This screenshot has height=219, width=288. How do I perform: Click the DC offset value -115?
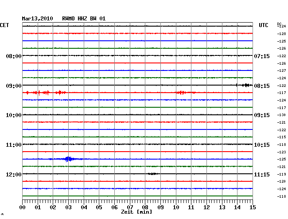(x=281, y=137)
